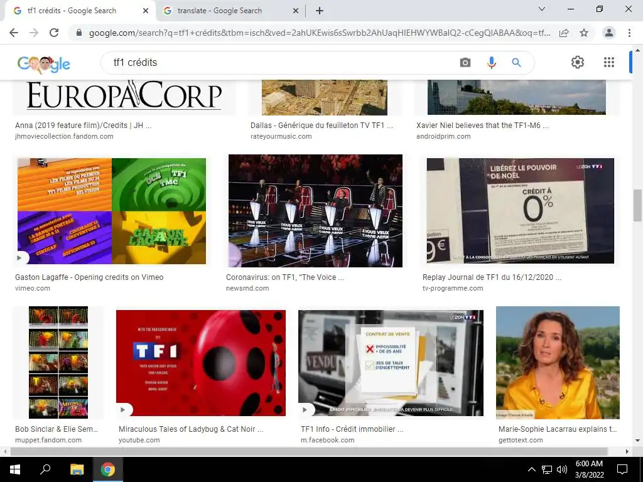Open the tab search dropdown arrow

tap(542, 9)
